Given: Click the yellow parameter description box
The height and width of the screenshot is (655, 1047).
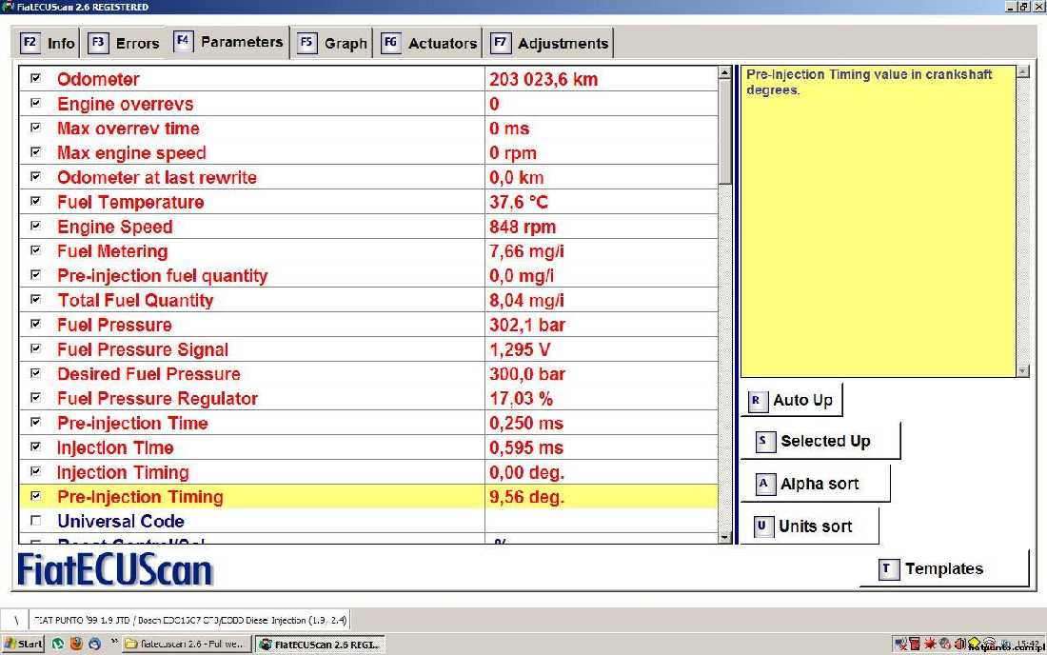Looking at the screenshot, I should (x=879, y=221).
